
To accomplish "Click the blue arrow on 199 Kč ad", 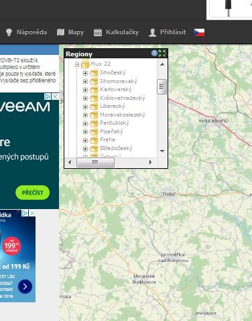I will [25, 286].
